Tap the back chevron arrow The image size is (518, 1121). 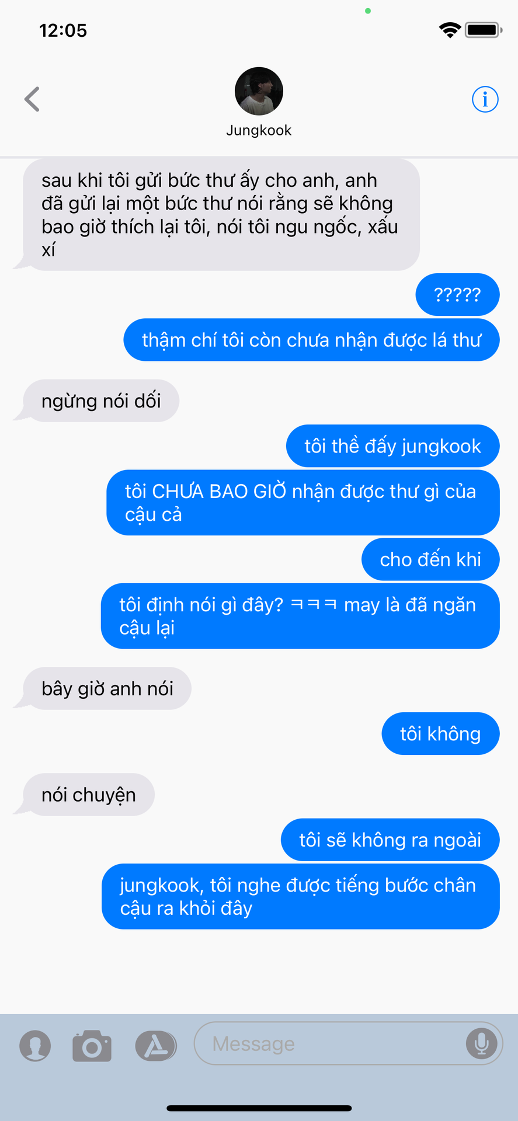32,99
